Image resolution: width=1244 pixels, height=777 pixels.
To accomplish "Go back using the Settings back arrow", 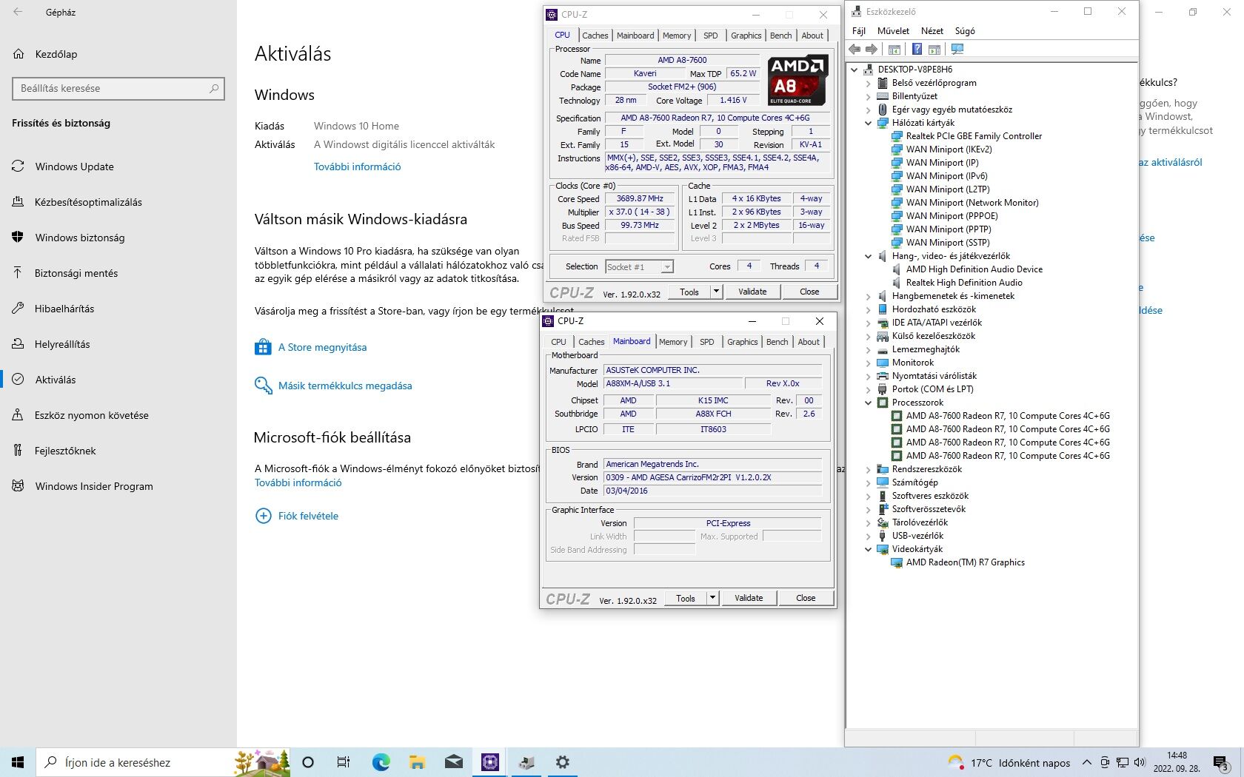I will 18,13.
